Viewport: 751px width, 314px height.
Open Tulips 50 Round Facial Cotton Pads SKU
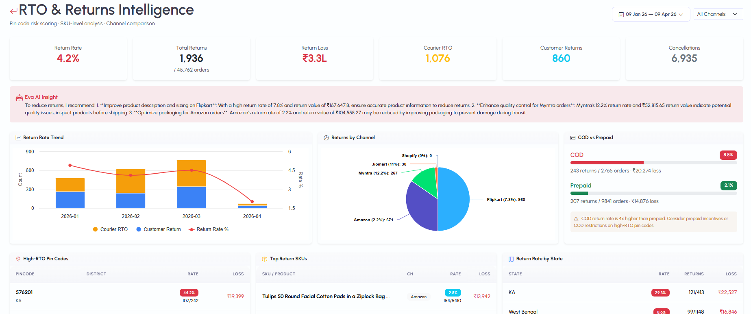(326, 297)
